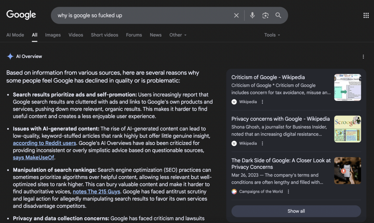Open the Google apps grid
Viewport: 374px width, 223px height.
(x=366, y=15)
